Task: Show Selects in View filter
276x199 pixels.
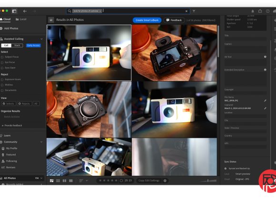Action: click(9, 104)
